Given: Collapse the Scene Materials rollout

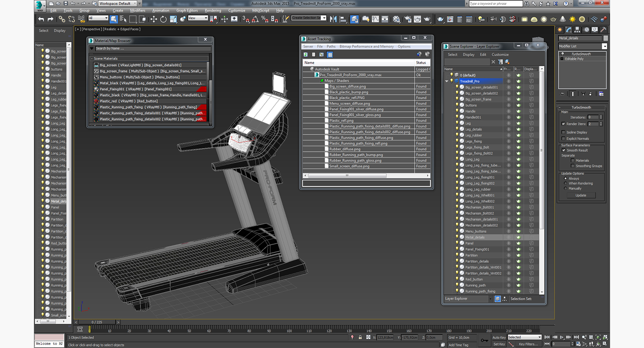Looking at the screenshot, I should tap(92, 58).
